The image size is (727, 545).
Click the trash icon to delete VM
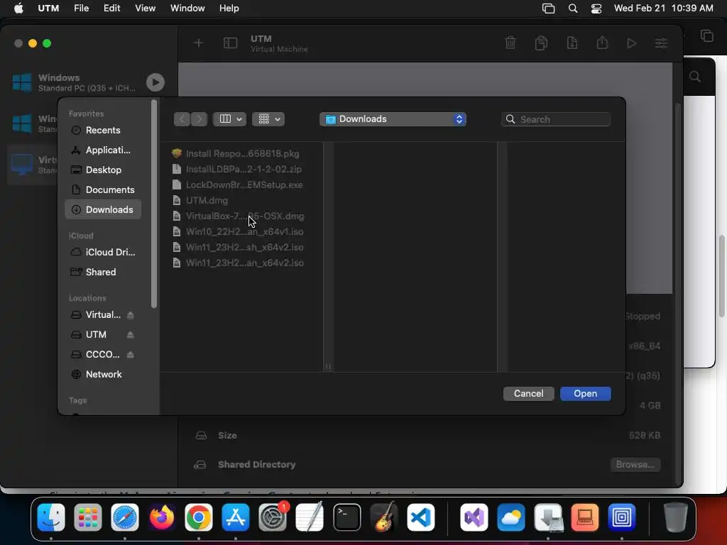[510, 43]
